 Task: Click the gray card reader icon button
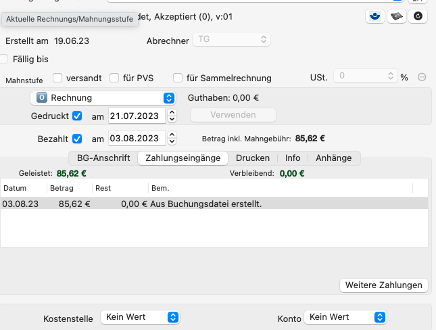(397, 16)
